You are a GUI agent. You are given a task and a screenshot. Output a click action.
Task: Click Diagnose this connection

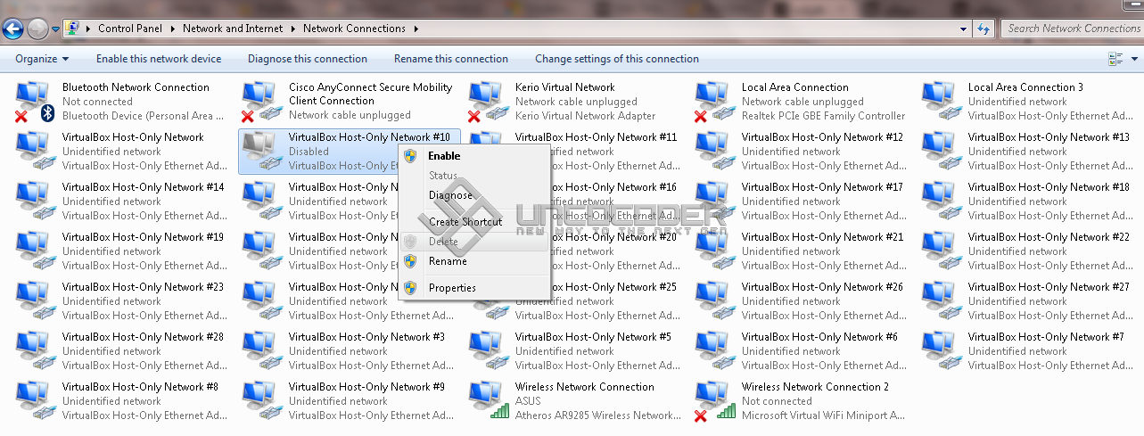pyautogui.click(x=308, y=59)
